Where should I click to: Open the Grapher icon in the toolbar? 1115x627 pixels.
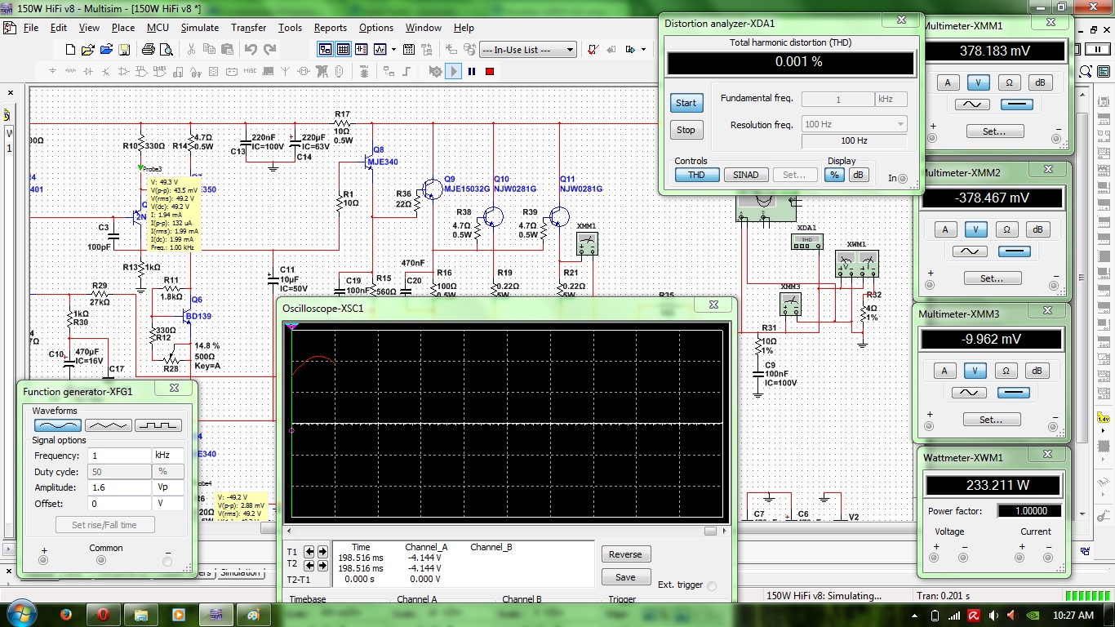click(x=380, y=50)
